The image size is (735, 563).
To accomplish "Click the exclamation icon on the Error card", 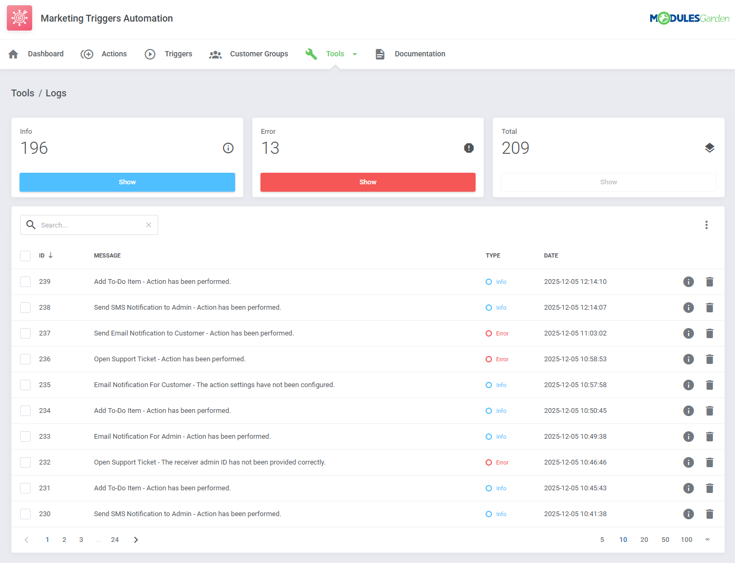I will (469, 148).
